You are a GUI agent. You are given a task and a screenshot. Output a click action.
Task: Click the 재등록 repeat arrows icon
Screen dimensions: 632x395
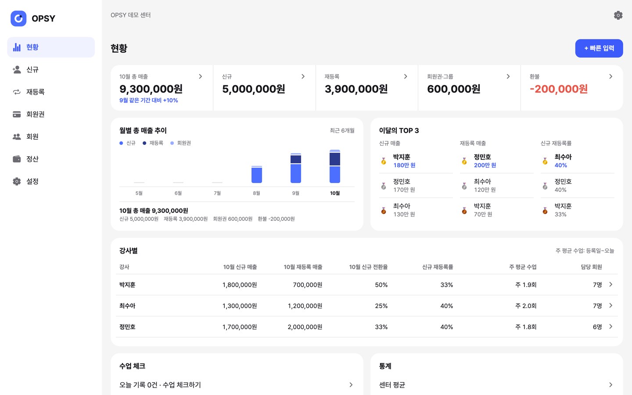pos(17,92)
